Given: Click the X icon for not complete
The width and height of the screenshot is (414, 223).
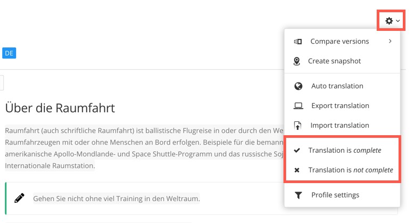Looking at the screenshot, I should pos(297,170).
